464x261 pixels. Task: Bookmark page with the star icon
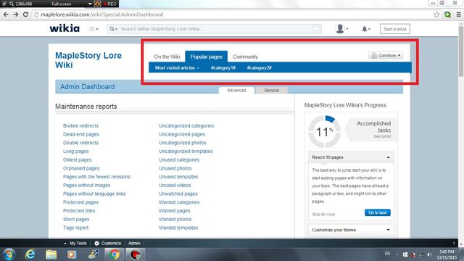click(x=436, y=14)
